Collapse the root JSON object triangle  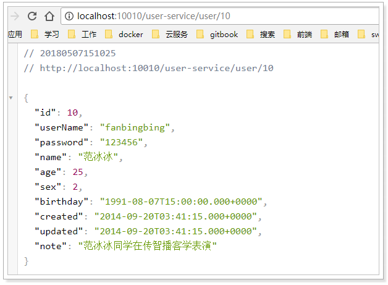pos(11,98)
